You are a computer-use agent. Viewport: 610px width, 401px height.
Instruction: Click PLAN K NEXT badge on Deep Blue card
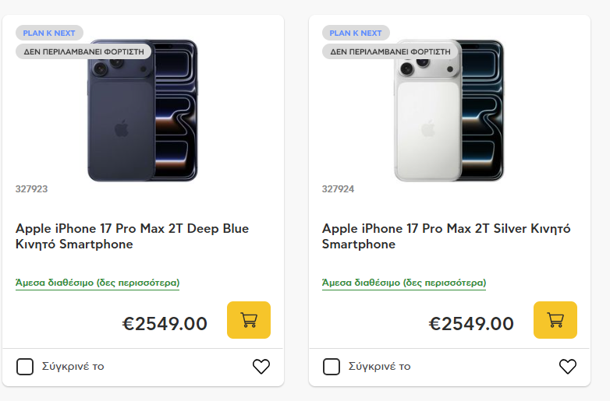[x=49, y=33]
